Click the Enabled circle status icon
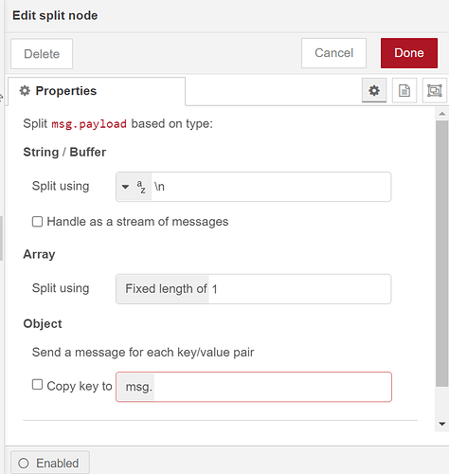 [x=24, y=464]
